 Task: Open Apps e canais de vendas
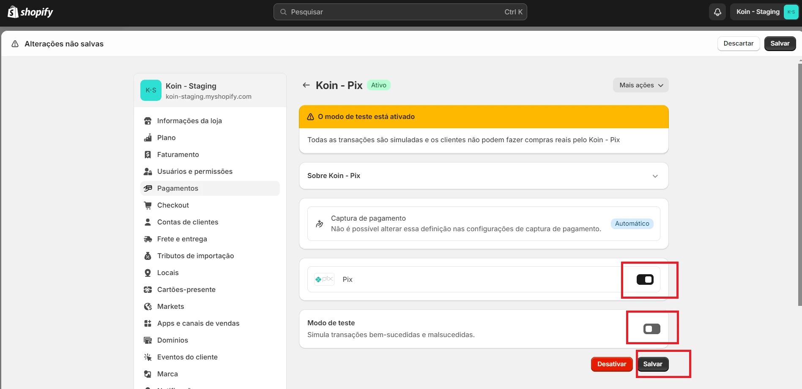pos(210,323)
